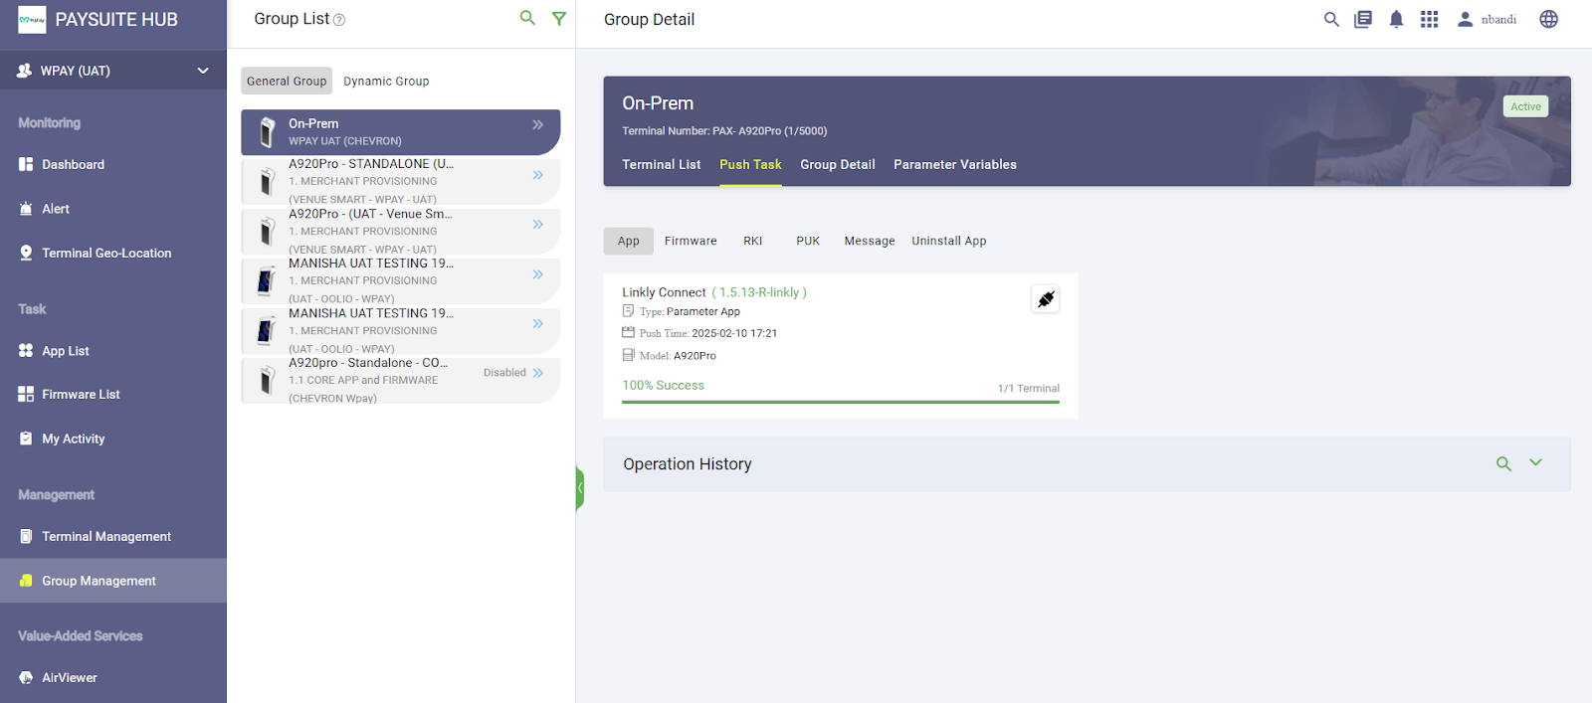The image size is (1592, 703).
Task: Expand the A920Pro - (UAT - Venue Sm... chevron
Action: tap(537, 225)
